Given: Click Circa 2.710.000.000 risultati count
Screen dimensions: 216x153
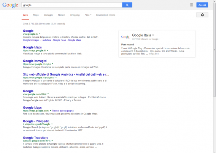Looking at the screenshot, I should point(44,24).
